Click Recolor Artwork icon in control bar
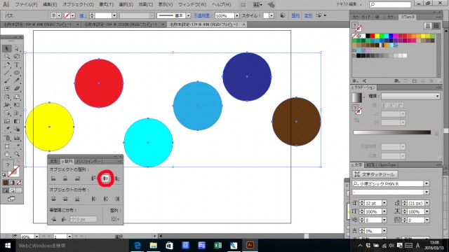Screen dimensions: 449x252 (282, 15)
